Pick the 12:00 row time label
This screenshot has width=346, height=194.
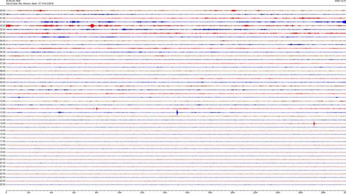tap(3, 101)
